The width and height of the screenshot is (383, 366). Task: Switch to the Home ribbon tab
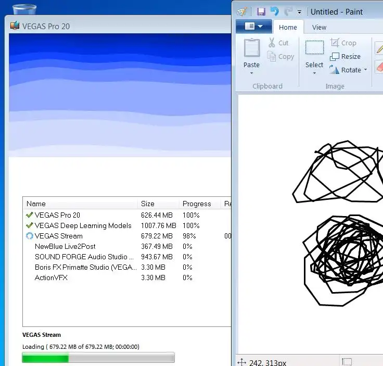288,28
